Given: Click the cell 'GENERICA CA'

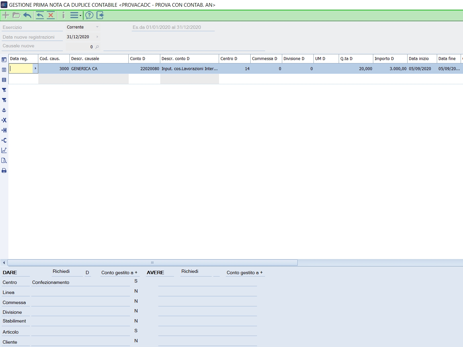Looking at the screenshot, I should click(x=99, y=68).
